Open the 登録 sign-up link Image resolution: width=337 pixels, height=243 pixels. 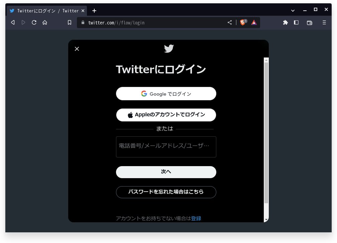pyautogui.click(x=196, y=218)
